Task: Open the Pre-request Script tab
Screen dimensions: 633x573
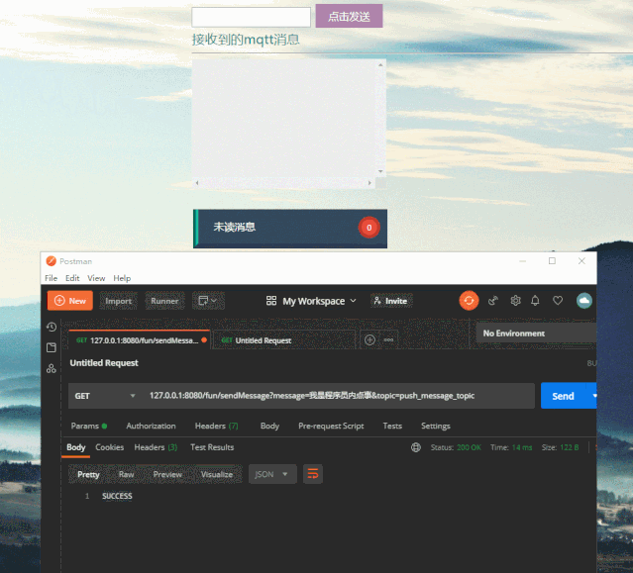Action: pos(331,426)
